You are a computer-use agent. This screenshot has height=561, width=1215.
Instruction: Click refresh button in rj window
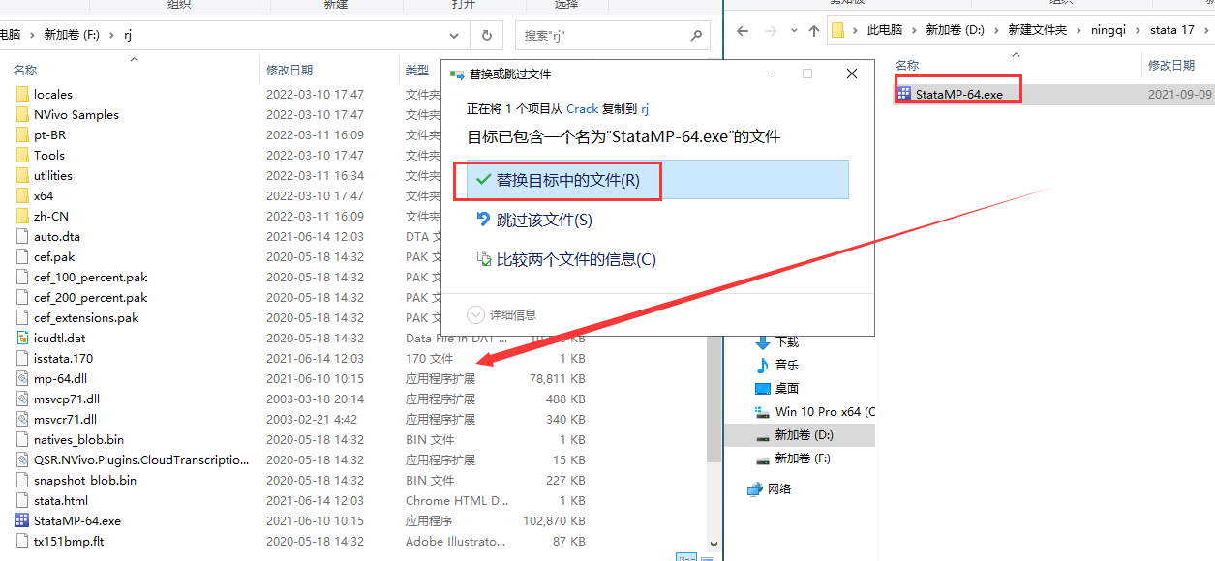coord(486,35)
